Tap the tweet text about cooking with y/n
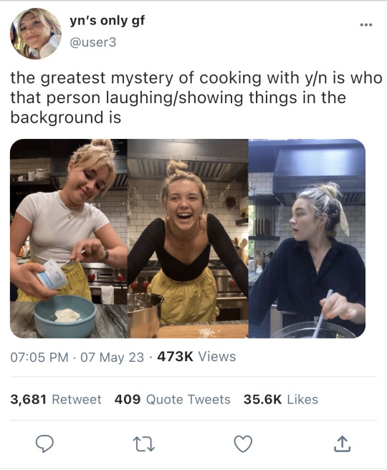Image resolution: width=387 pixels, height=470 pixels. pyautogui.click(x=196, y=97)
